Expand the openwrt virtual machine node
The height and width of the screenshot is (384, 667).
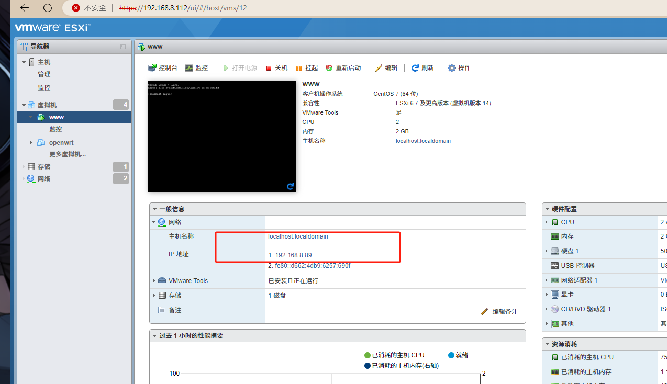(31, 143)
